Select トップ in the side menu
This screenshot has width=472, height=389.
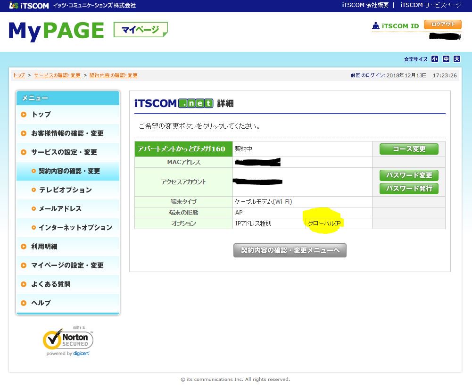(x=68, y=115)
